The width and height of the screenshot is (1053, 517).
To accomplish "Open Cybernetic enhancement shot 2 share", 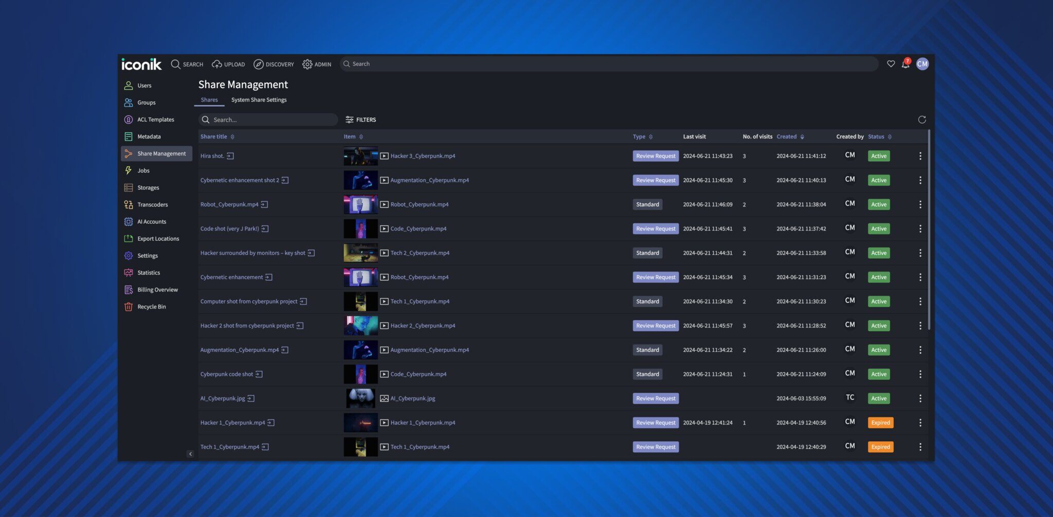I will (240, 180).
